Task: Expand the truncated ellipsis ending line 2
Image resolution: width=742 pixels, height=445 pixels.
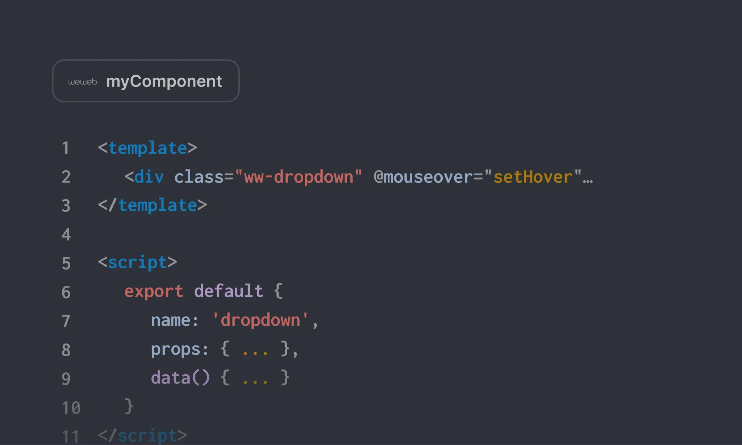Action: pos(588,177)
